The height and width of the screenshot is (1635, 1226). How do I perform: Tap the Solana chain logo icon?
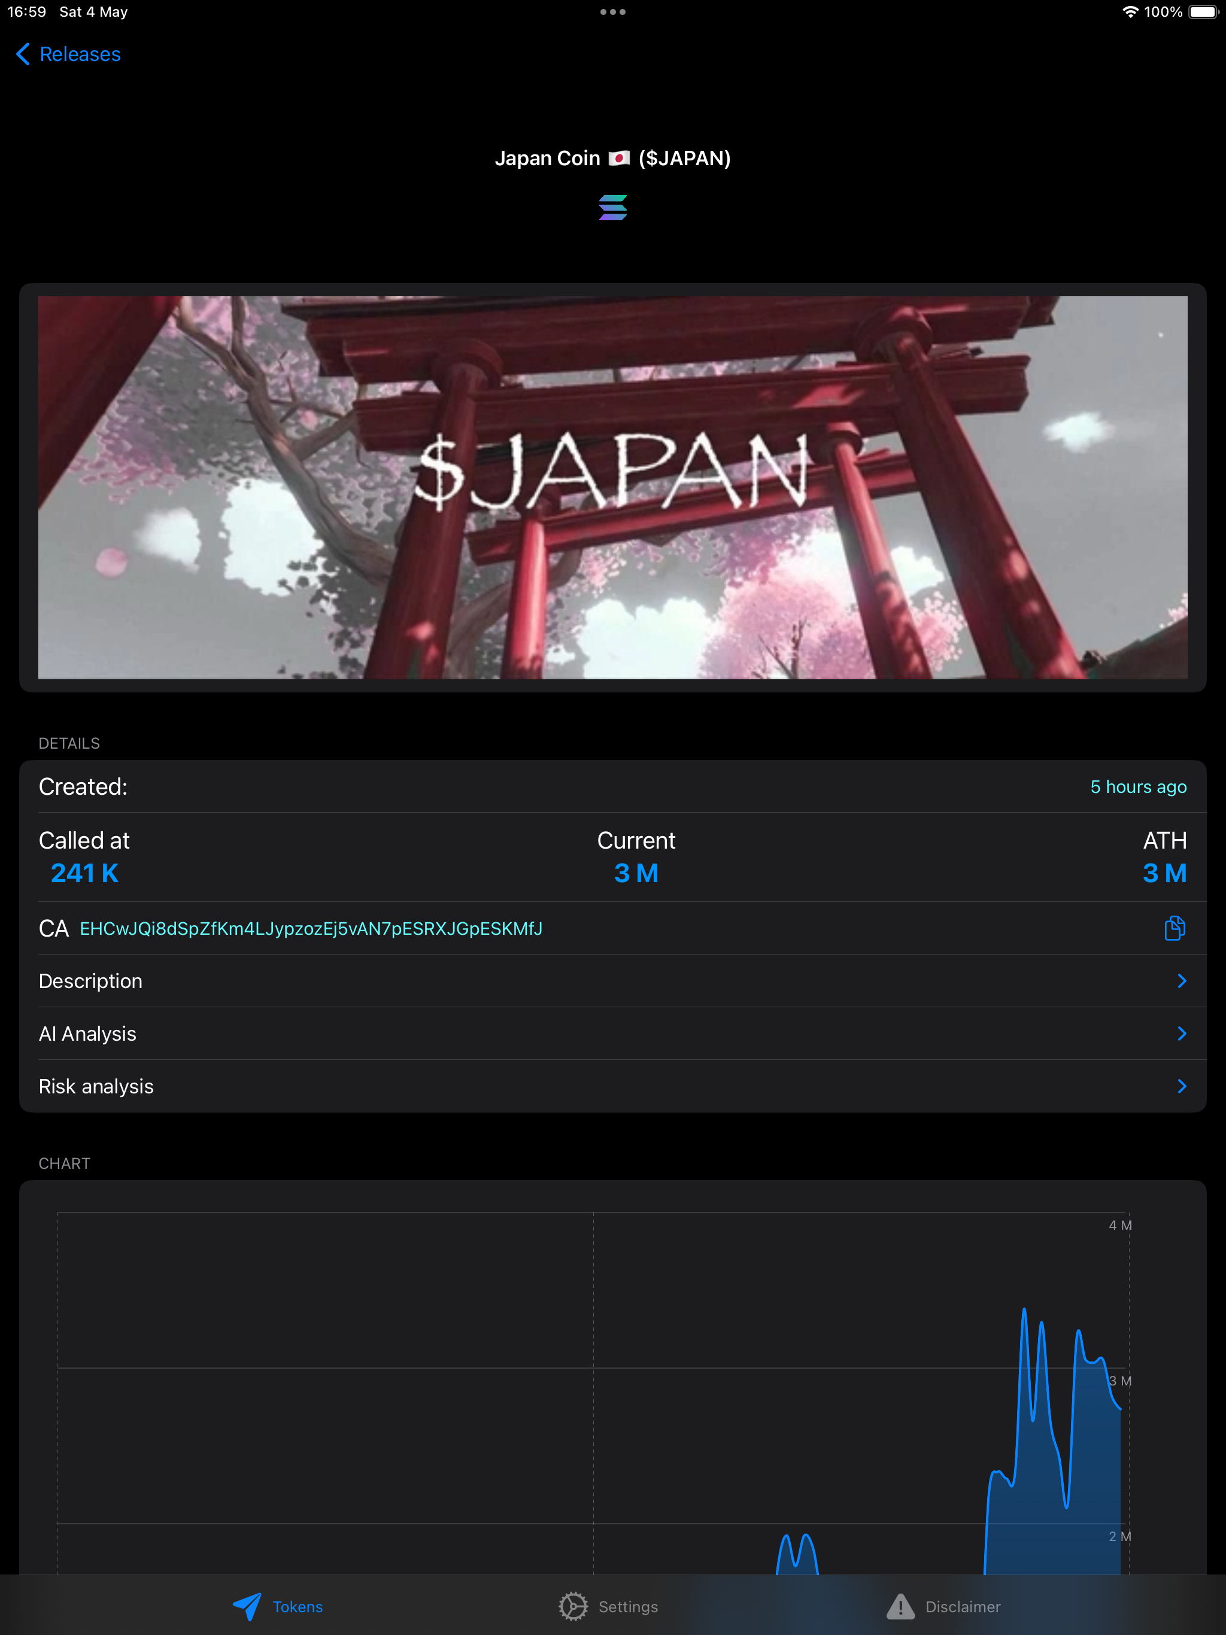point(613,208)
